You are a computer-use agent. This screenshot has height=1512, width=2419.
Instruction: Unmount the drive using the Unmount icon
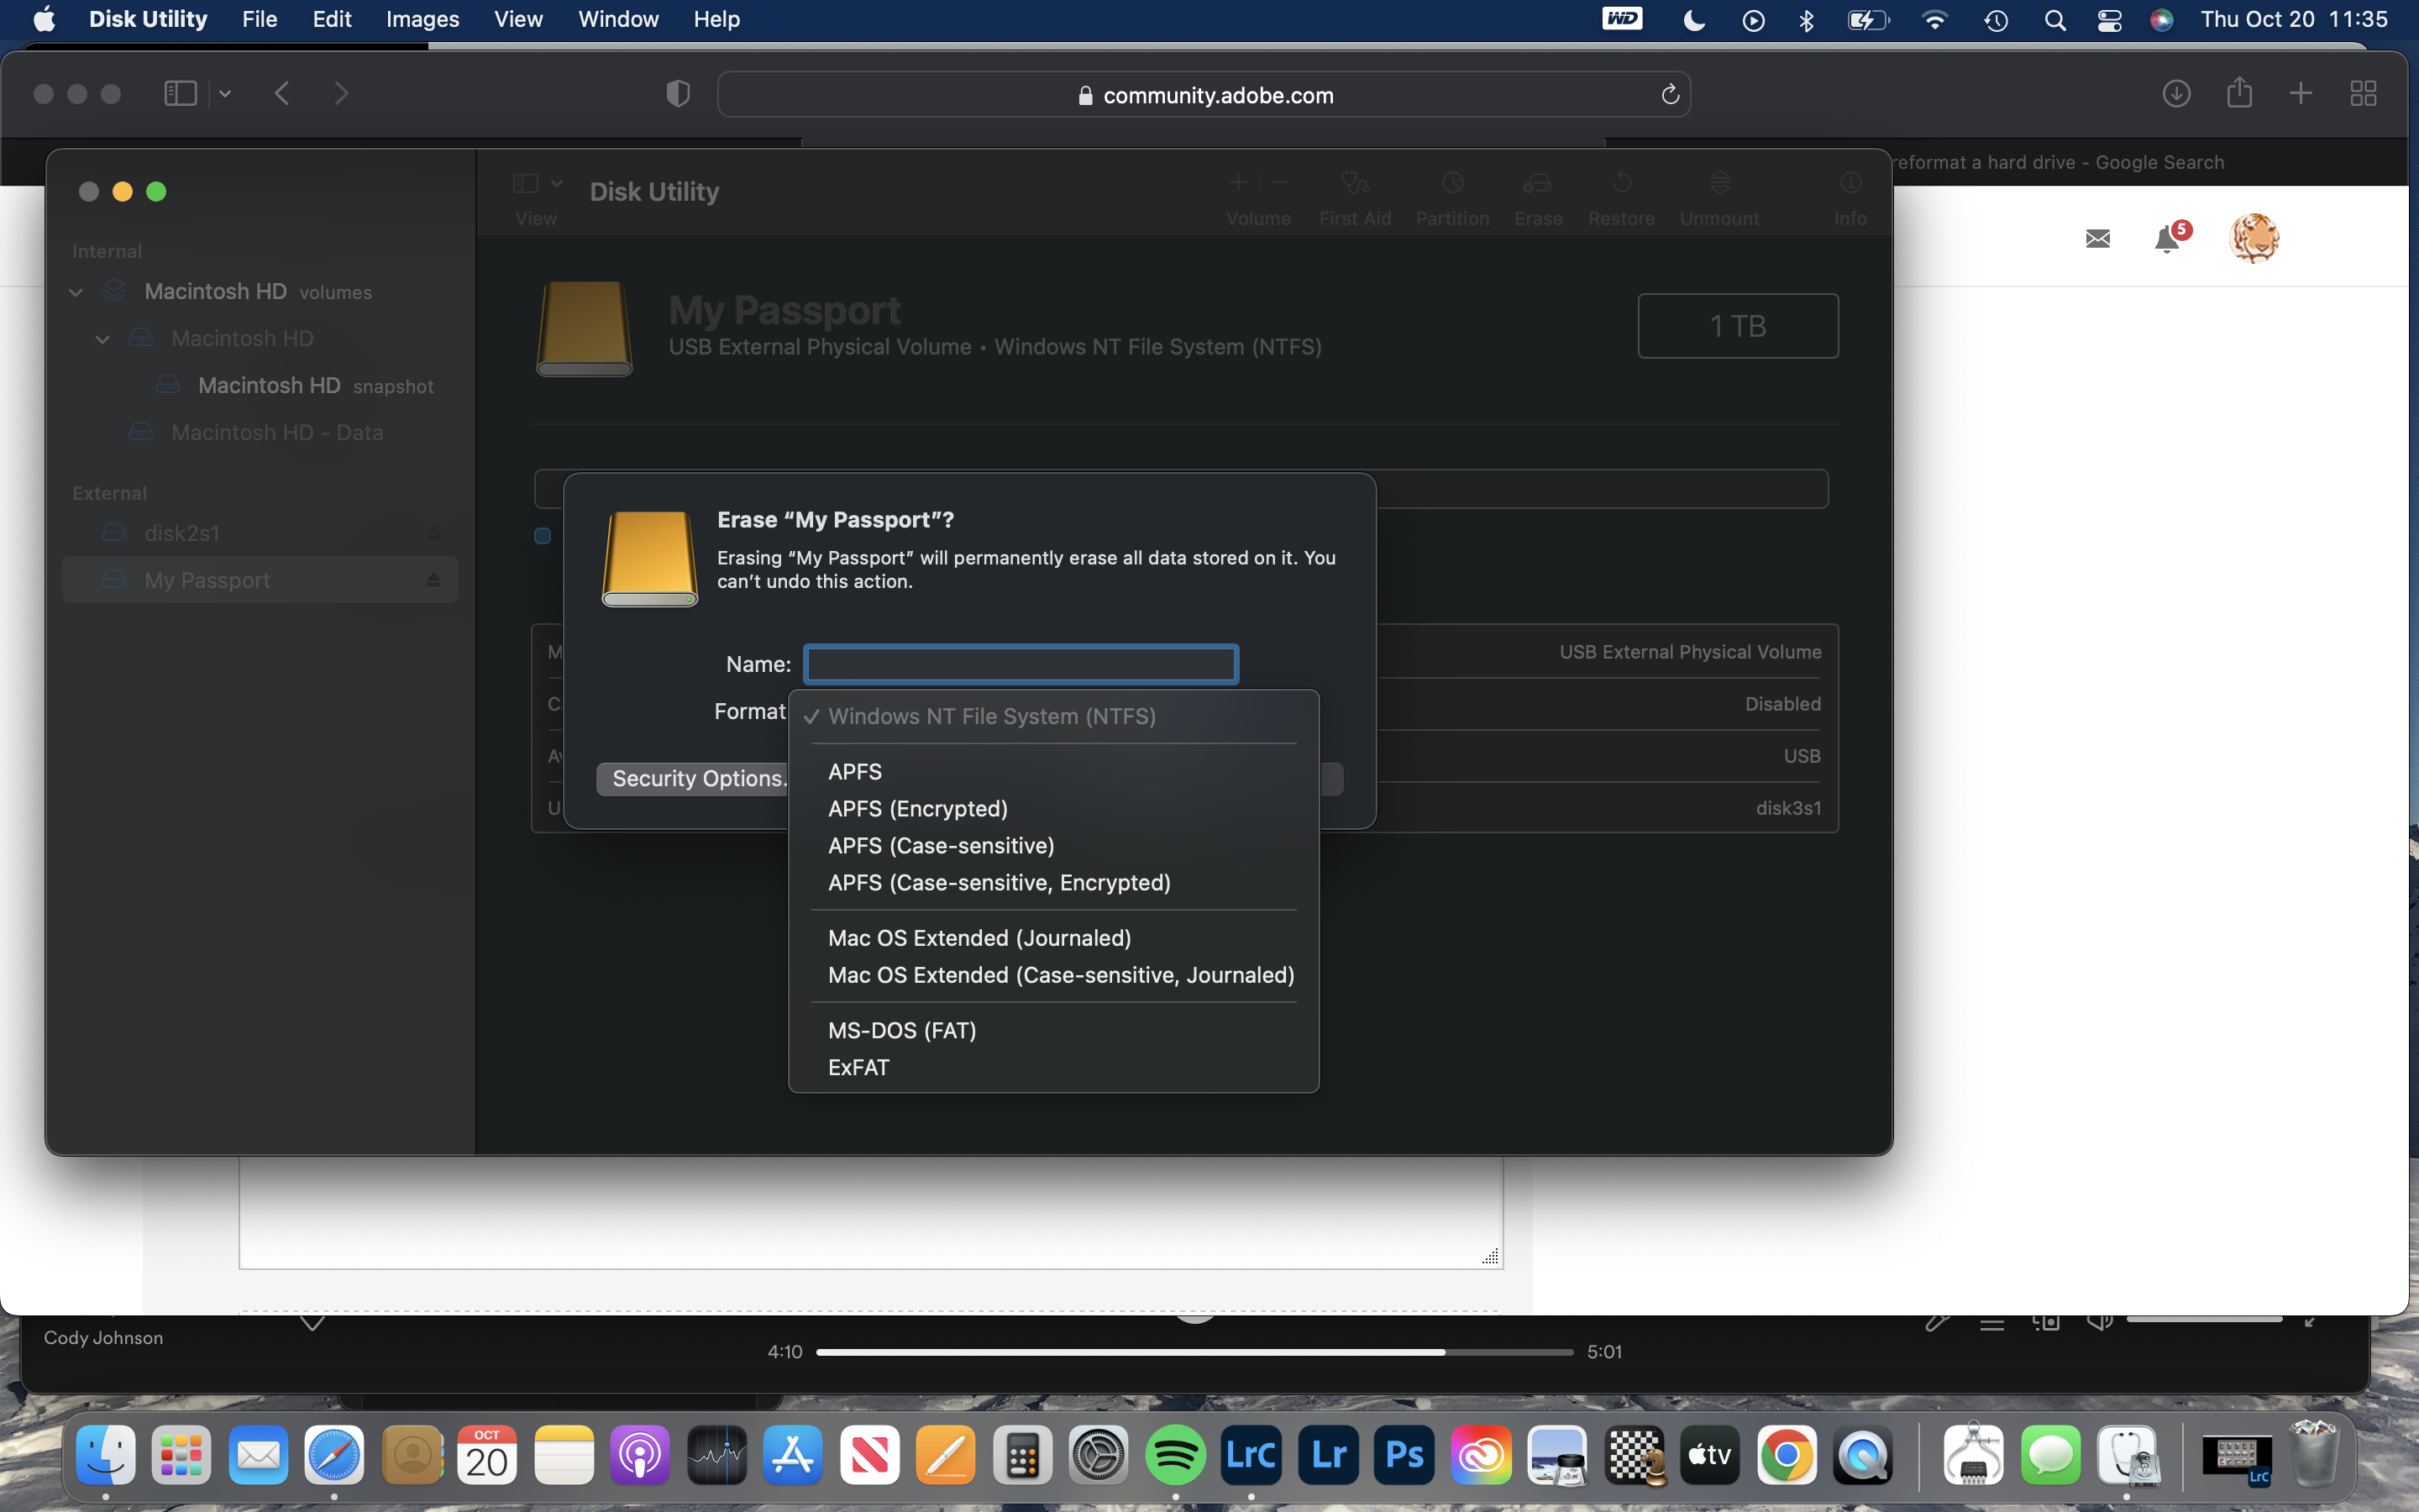click(x=1720, y=196)
